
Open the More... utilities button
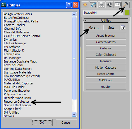click(94, 27)
